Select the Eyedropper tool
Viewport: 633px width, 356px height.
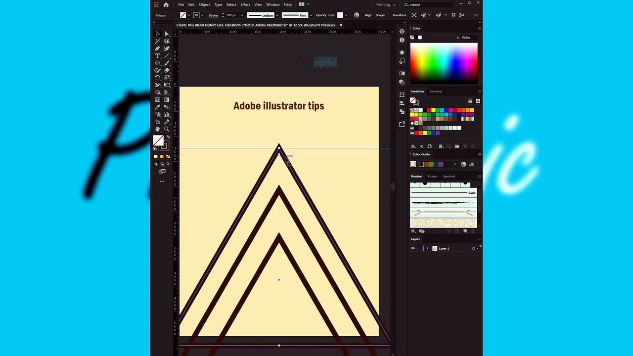(157, 107)
